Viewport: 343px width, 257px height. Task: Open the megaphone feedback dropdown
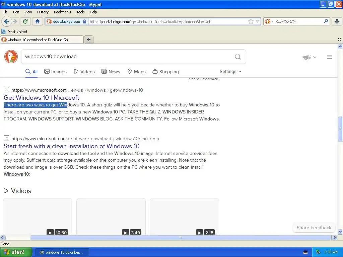coord(309,57)
